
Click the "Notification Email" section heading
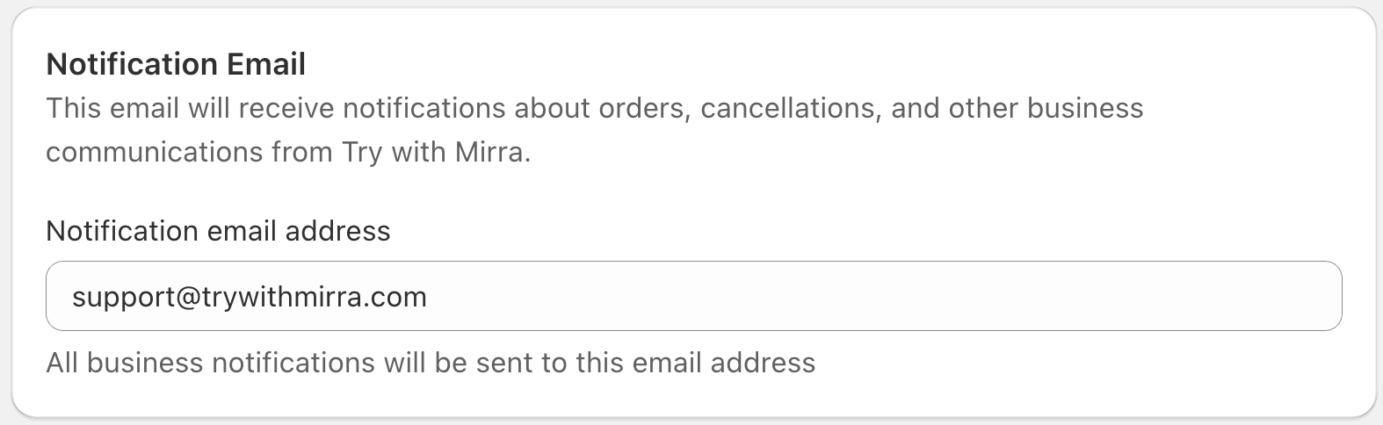tap(176, 64)
